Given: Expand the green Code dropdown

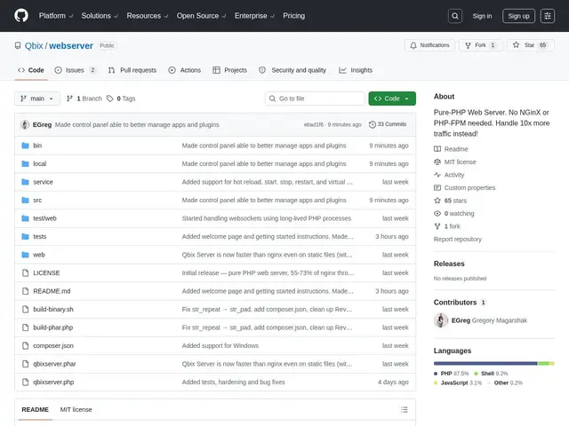Looking at the screenshot, I should pyautogui.click(x=392, y=99).
